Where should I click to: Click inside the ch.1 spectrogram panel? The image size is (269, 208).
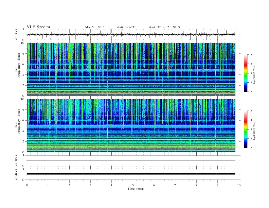[x=131, y=69]
